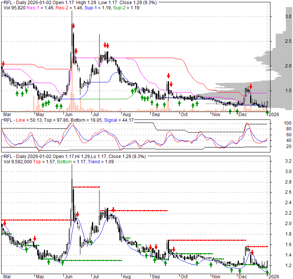Screen dimensions: 293x279
Task: Select the Signal = 44.17 oscillator label
Action: coord(119,120)
